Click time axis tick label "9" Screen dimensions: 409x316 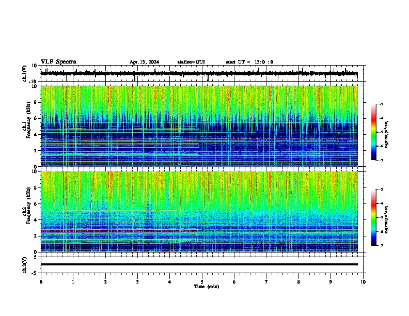(331, 282)
